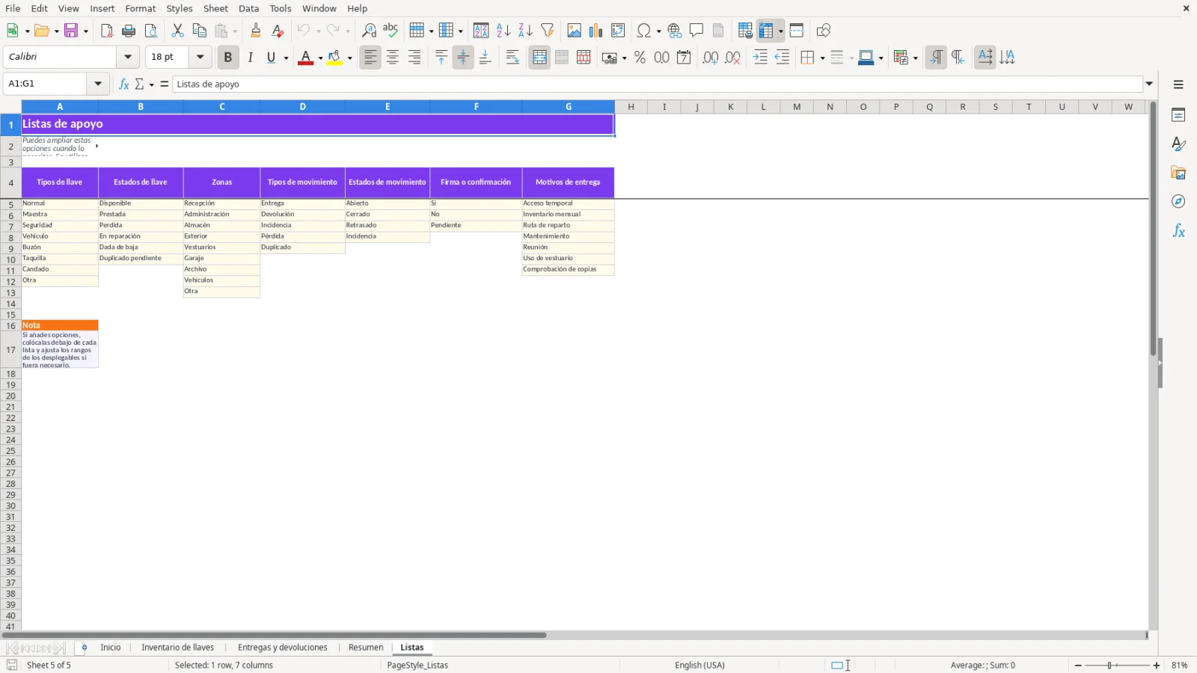The height and width of the screenshot is (673, 1197).
Task: Open sidebar Navigator
Action: 1178,202
